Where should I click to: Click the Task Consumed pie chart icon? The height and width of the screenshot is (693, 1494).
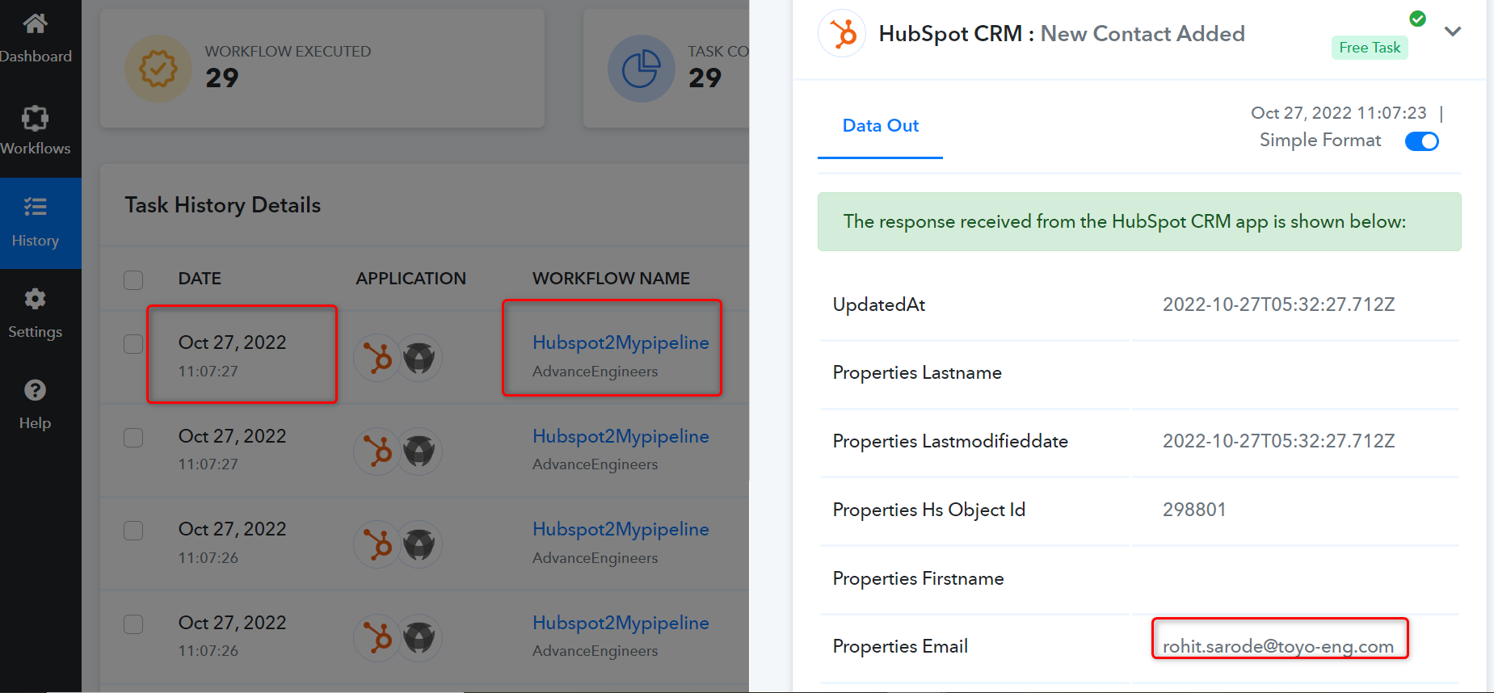[x=642, y=69]
